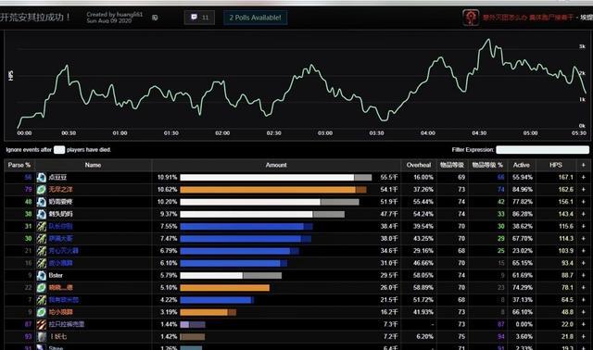The image size is (593, 350).
Task: Click the plus sign in the table header
Action: tap(583, 165)
